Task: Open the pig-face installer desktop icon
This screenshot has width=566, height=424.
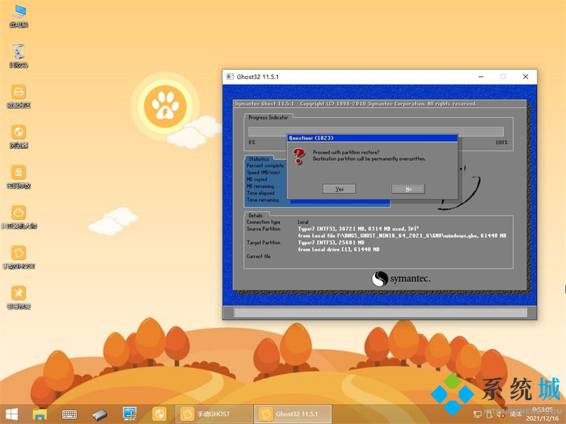Action: (x=18, y=218)
